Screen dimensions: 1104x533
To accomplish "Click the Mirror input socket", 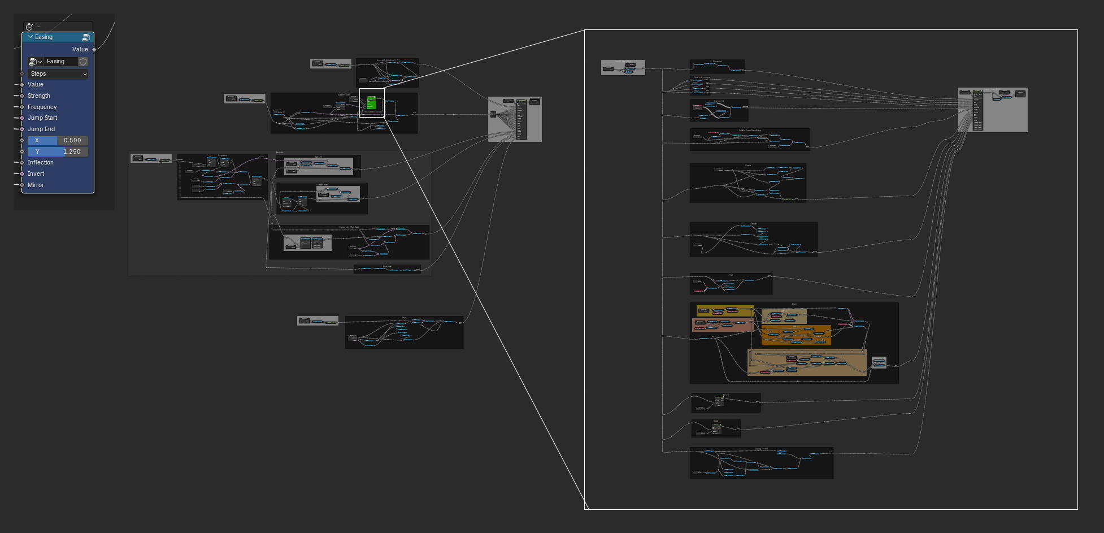I will pos(22,185).
